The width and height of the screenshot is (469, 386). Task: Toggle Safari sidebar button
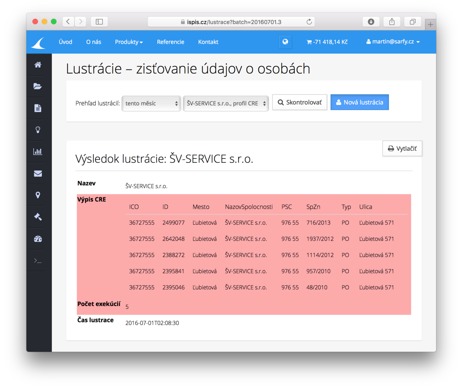[99, 22]
